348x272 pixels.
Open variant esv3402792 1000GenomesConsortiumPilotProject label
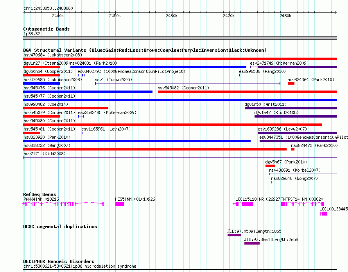tap(131, 71)
